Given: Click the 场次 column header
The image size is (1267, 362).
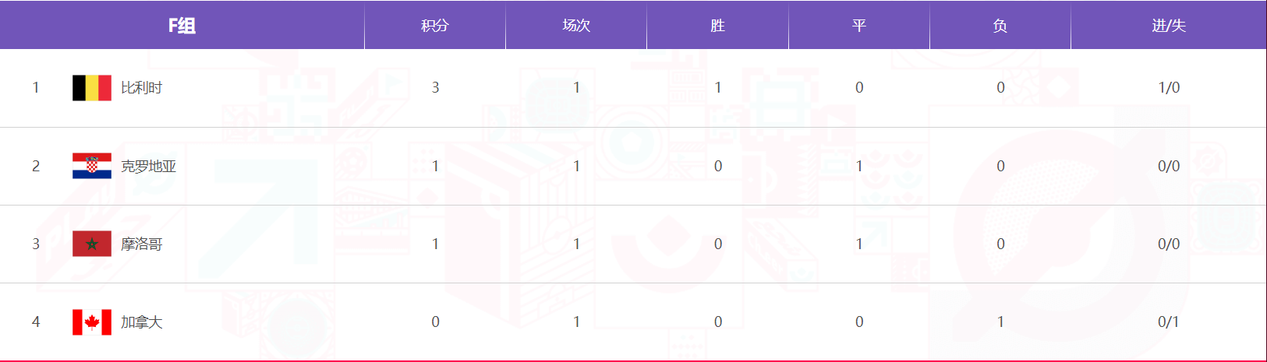Looking at the screenshot, I should pyautogui.click(x=576, y=26).
